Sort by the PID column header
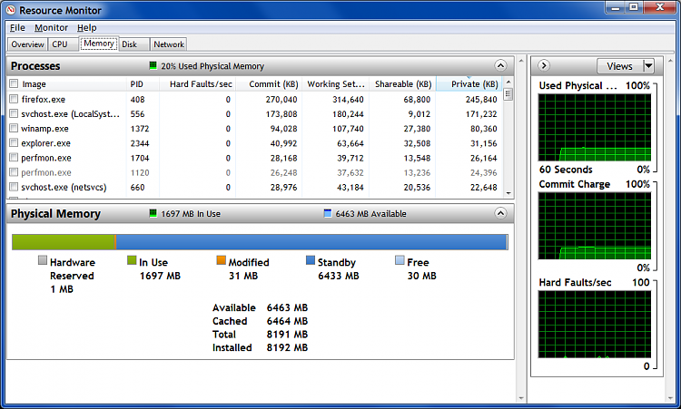This screenshot has height=409, width=681. [143, 84]
